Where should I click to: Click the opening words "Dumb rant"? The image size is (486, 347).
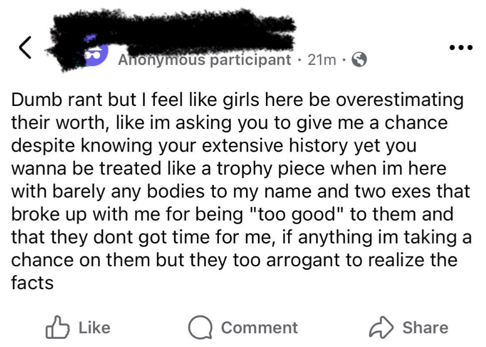click(x=57, y=99)
